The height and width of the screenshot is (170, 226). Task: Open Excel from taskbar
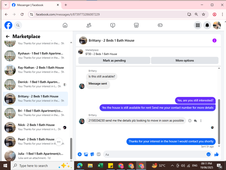[x=100, y=166]
